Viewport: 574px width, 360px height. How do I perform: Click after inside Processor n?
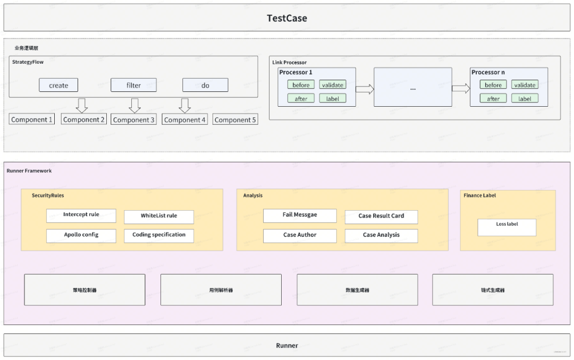click(x=493, y=98)
